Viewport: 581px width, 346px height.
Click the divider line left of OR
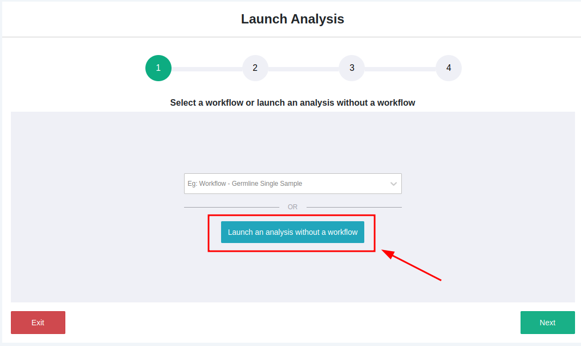click(x=231, y=207)
